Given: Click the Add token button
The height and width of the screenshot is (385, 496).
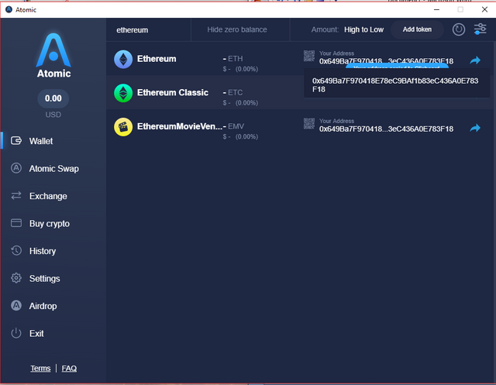Looking at the screenshot, I should (417, 29).
